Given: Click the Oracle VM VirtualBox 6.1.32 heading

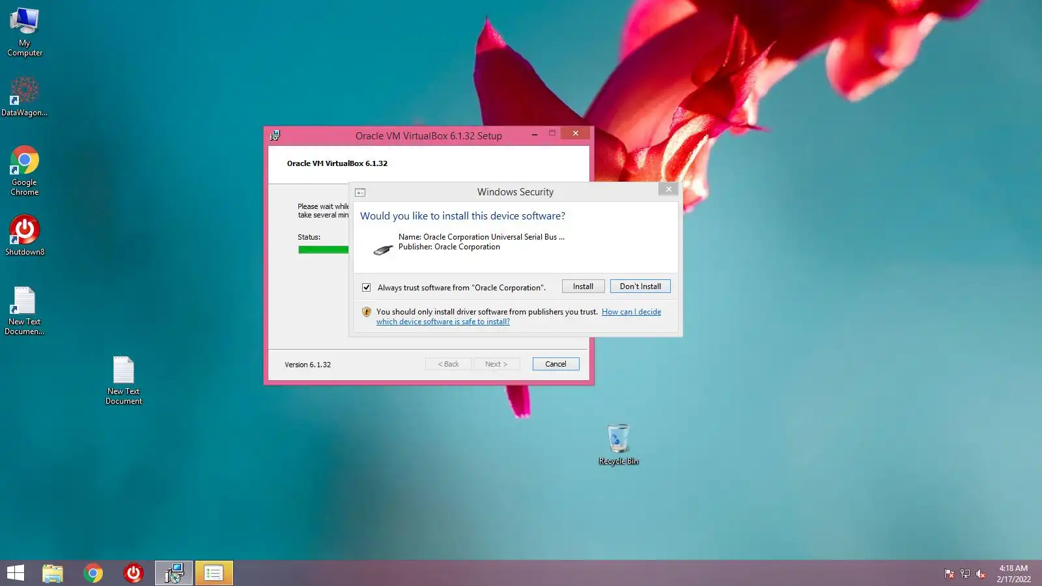Looking at the screenshot, I should 337,163.
